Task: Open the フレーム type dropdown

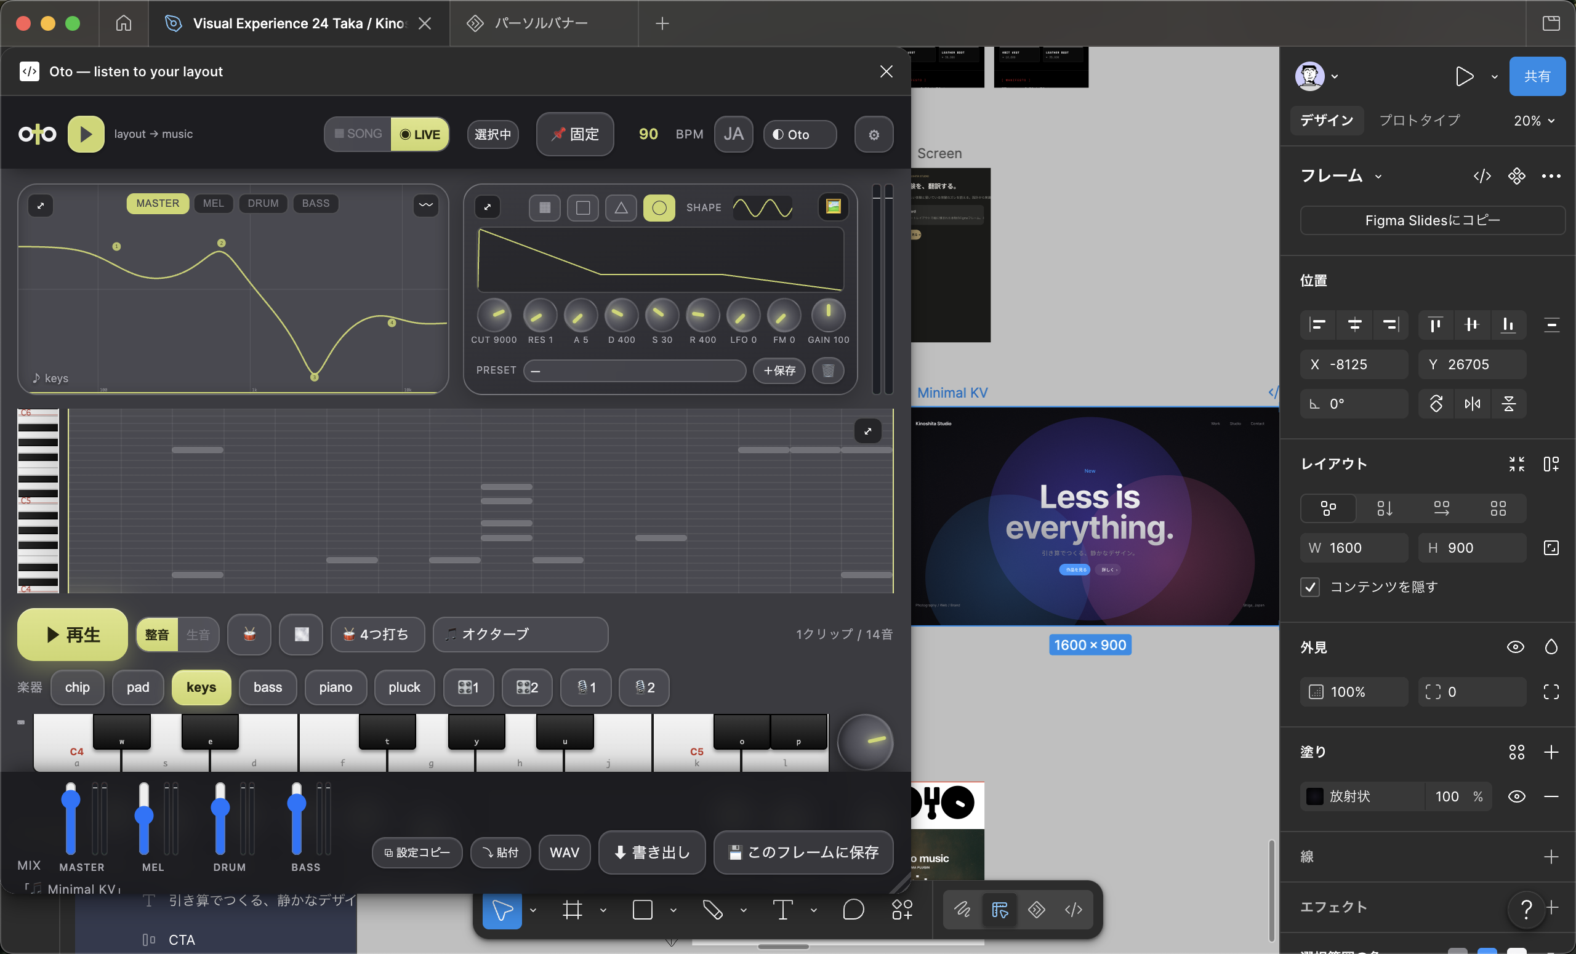Action: pyautogui.click(x=1341, y=176)
